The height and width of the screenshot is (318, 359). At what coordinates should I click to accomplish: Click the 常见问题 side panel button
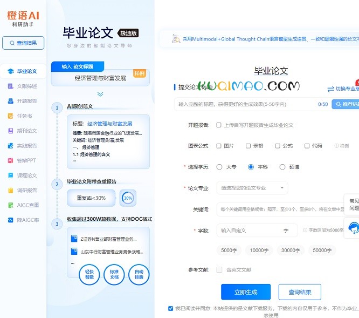[x=353, y=205]
